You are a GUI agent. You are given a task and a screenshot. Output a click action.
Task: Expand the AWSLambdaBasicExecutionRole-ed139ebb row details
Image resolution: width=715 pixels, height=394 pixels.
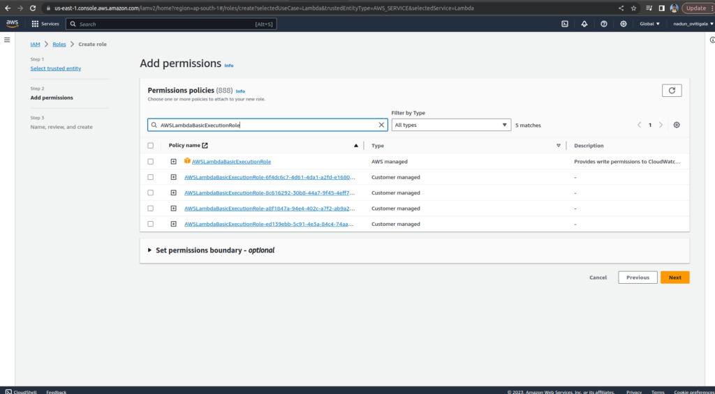click(173, 224)
